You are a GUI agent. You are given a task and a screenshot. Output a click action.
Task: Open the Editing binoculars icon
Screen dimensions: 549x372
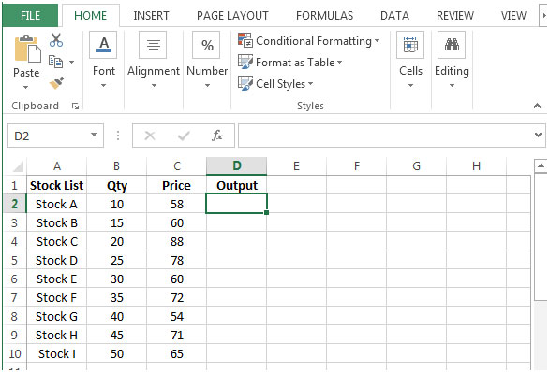452,45
